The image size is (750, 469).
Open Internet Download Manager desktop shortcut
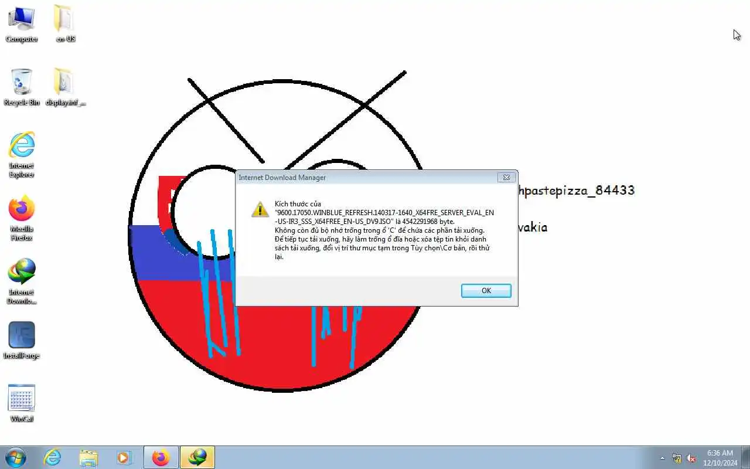tap(22, 281)
